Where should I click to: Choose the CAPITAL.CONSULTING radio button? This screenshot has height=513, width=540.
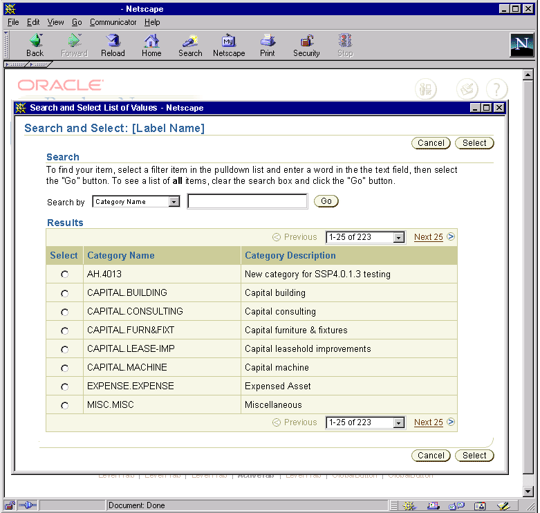(x=65, y=312)
